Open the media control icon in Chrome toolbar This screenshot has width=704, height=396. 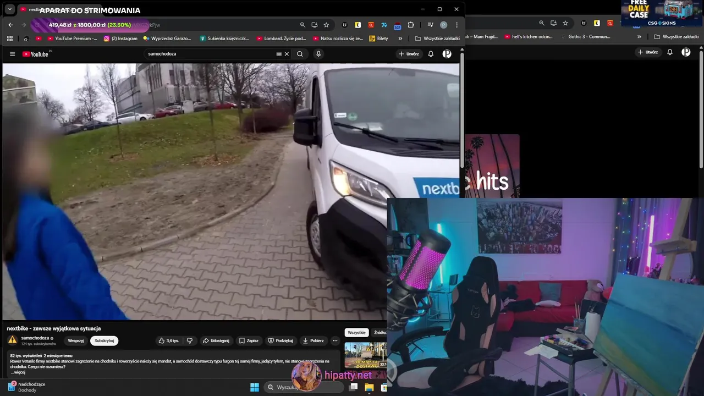[x=431, y=25]
